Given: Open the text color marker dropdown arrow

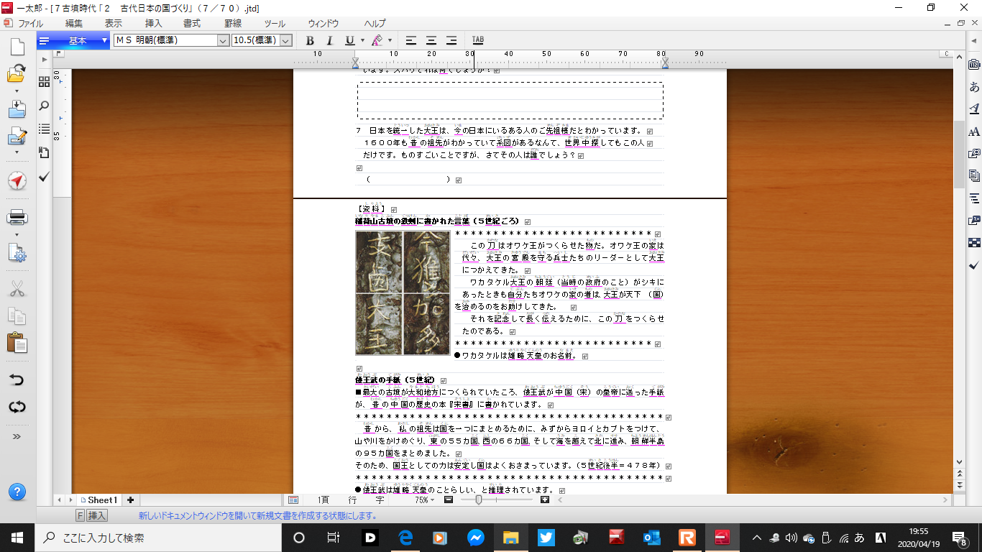Looking at the screenshot, I should (x=390, y=40).
